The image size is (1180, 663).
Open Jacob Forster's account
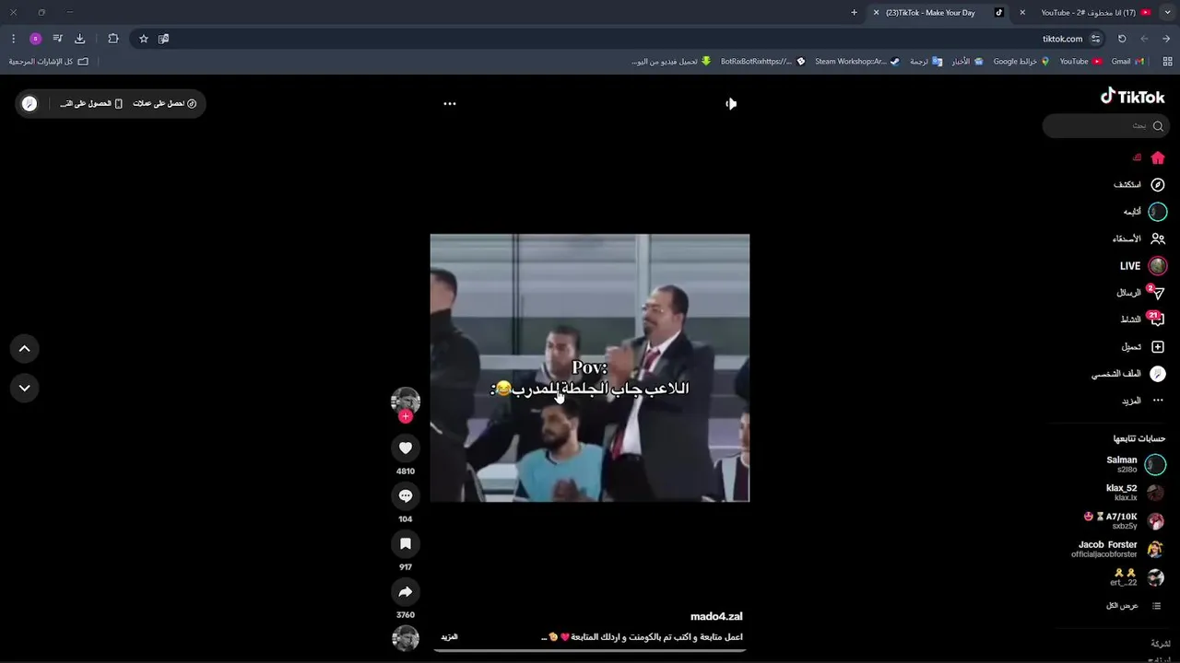(x=1119, y=550)
